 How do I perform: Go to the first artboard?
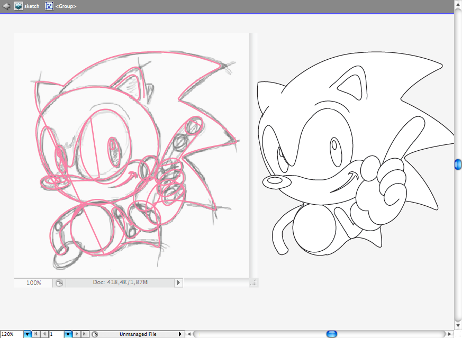click(35, 334)
